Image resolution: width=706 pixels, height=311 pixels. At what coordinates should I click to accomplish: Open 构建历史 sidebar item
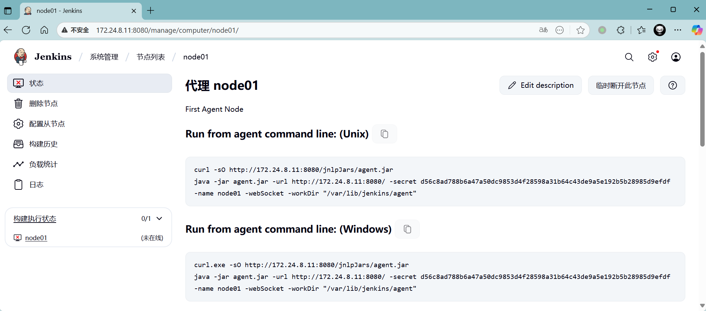click(43, 144)
